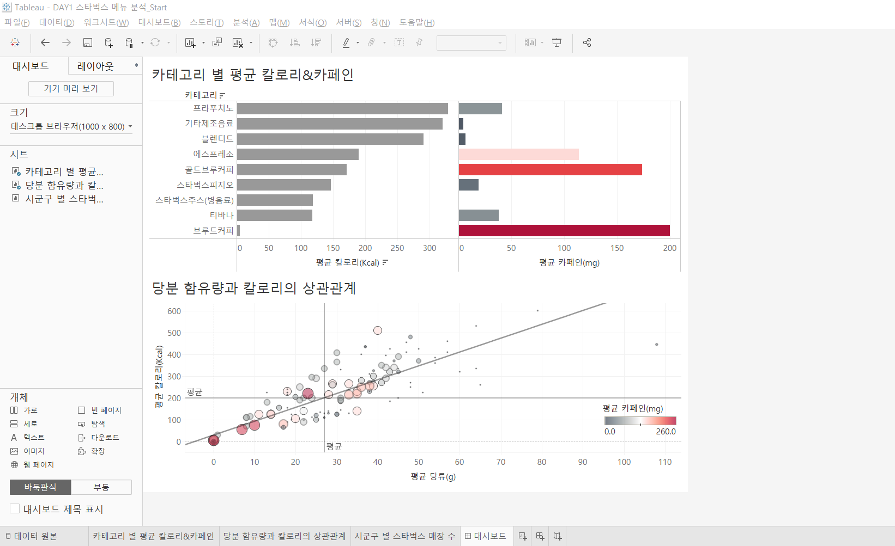This screenshot has width=895, height=546.
Task: Enable 대시보드 제목 표시 checkbox
Action: click(x=15, y=508)
